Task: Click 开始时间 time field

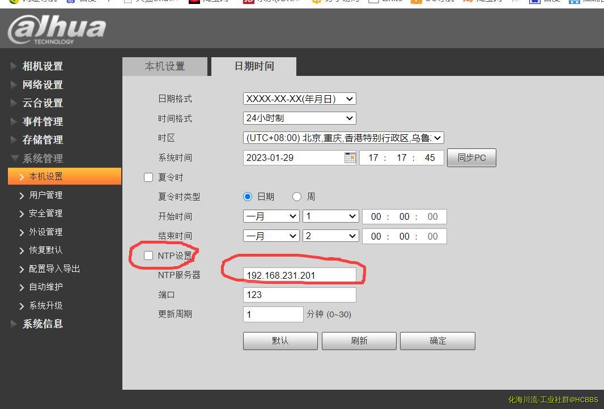Action: coord(404,216)
